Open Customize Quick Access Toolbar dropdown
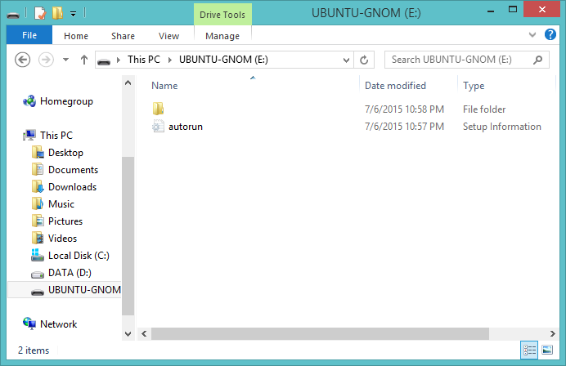 point(74,14)
